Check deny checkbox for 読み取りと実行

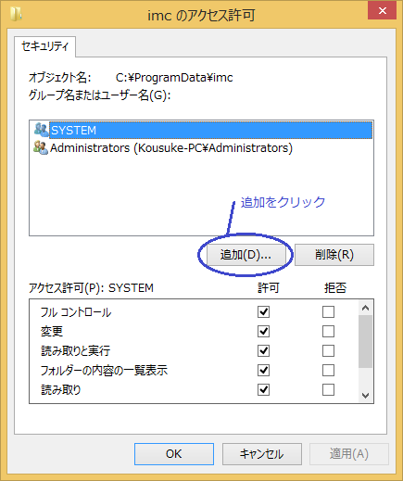pos(328,351)
